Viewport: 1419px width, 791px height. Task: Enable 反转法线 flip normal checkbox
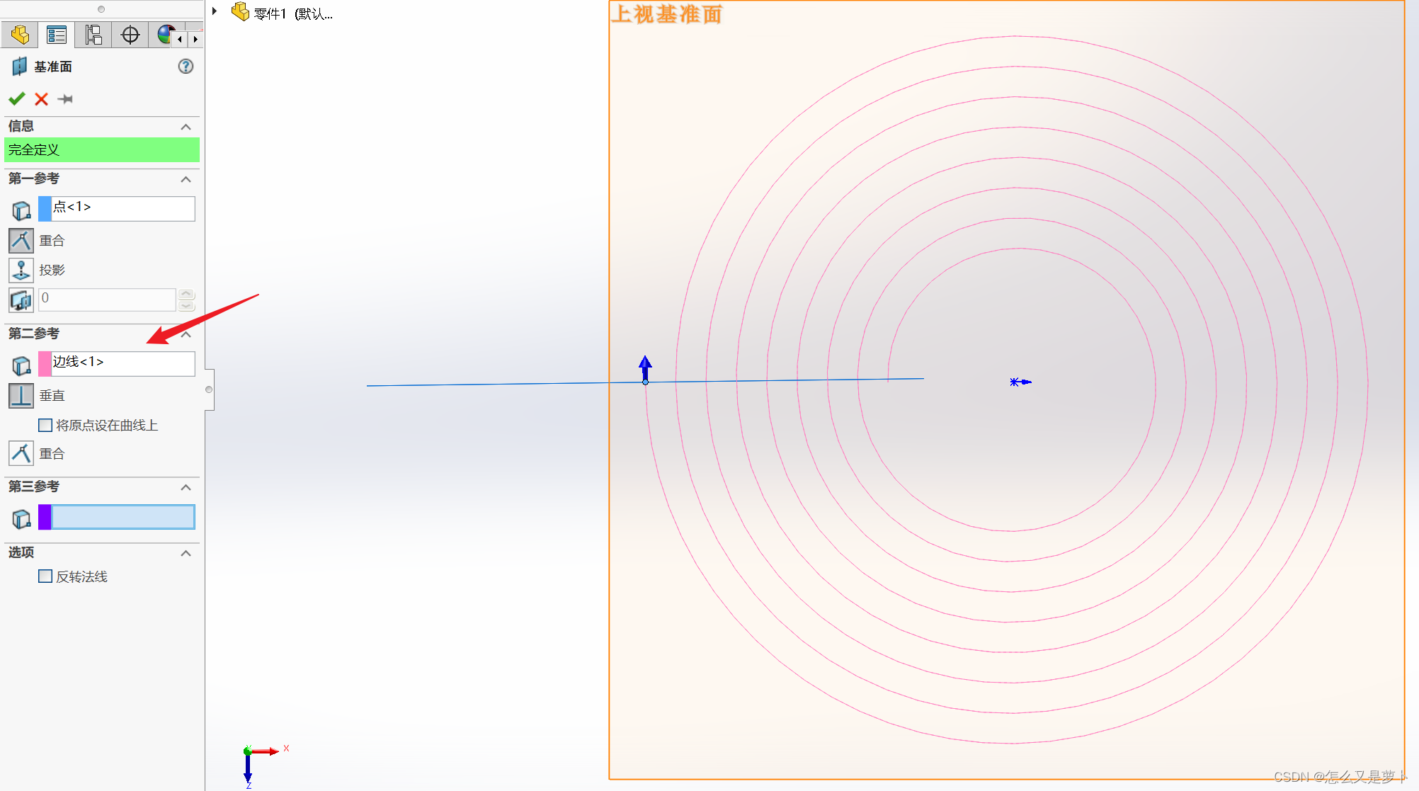pyautogui.click(x=45, y=576)
